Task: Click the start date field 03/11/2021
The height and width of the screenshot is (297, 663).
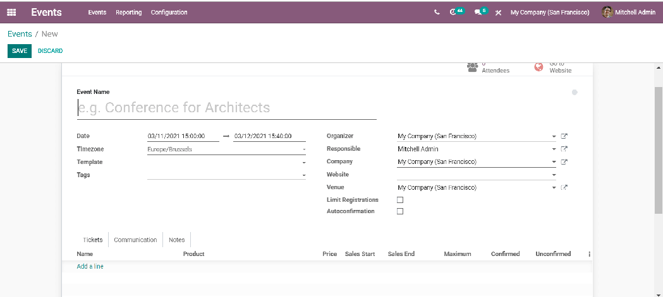Action: coord(183,136)
